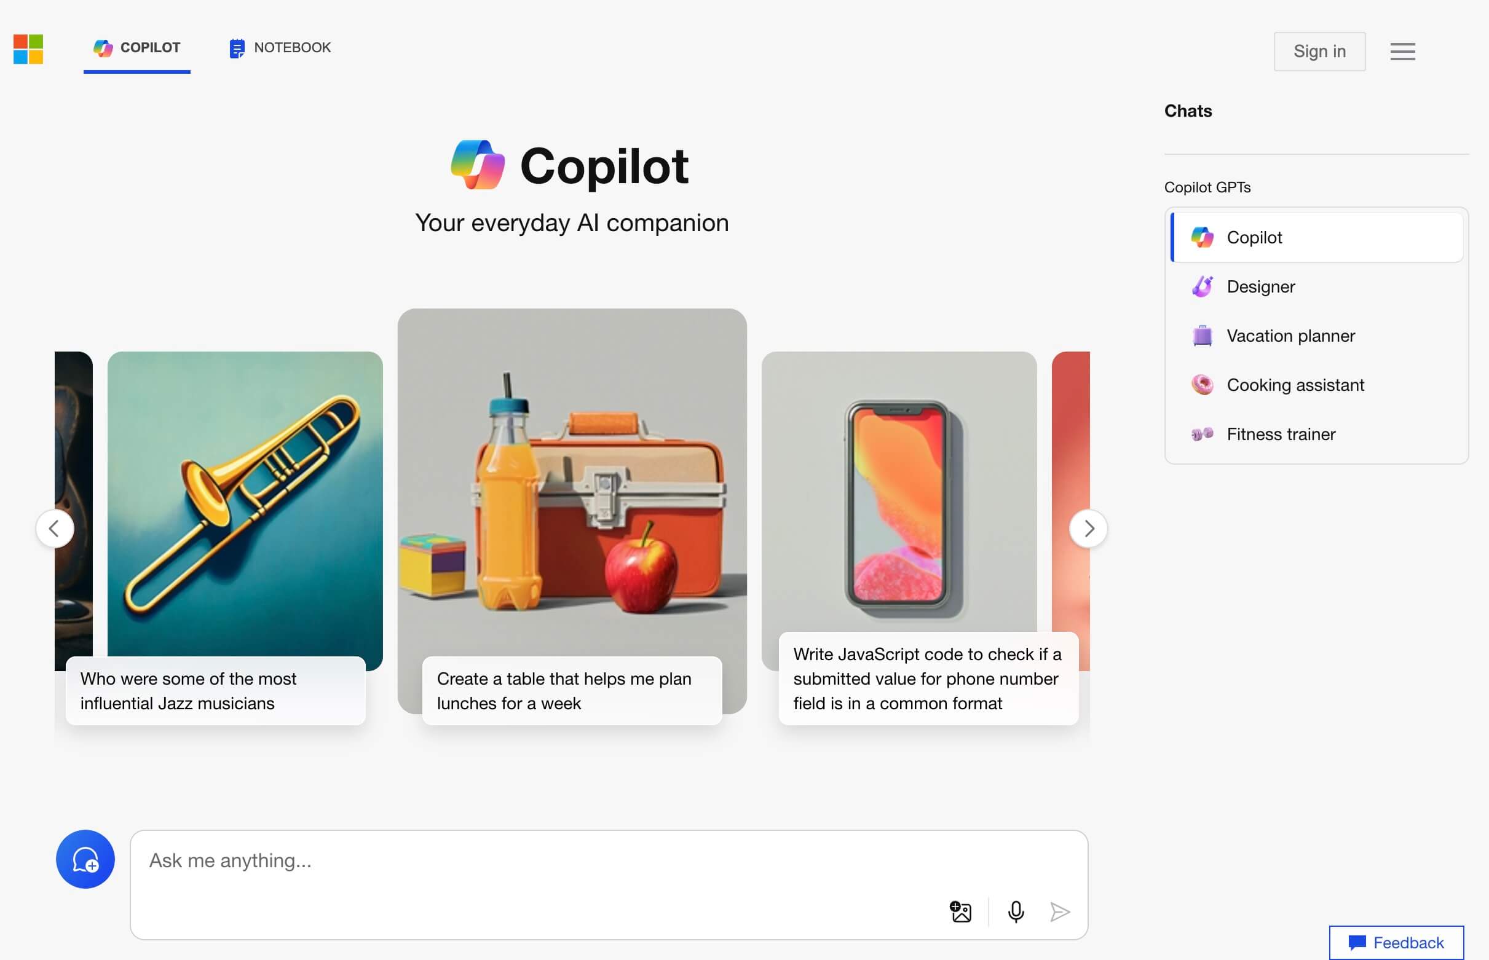Click the partially visible red card on right
The width and height of the screenshot is (1489, 960).
pyautogui.click(x=1070, y=511)
